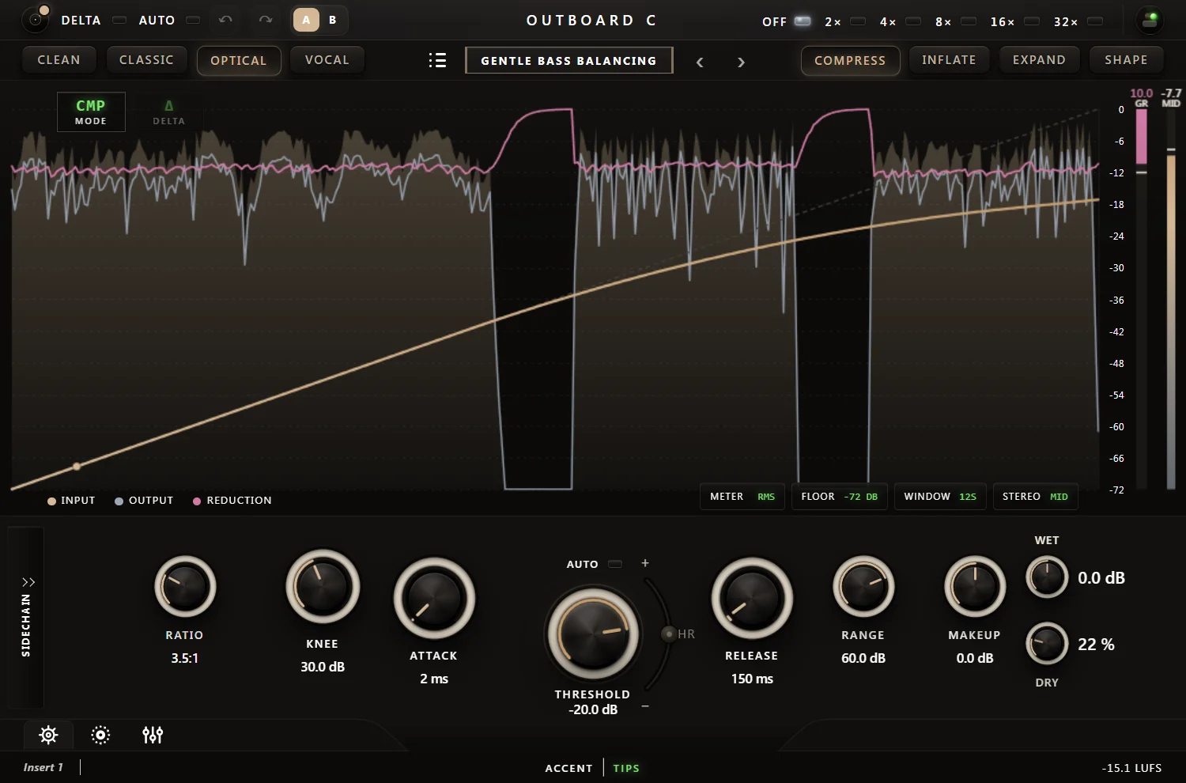Click the plugin logo knob icon
Screen dimensions: 1186x783
36,19
